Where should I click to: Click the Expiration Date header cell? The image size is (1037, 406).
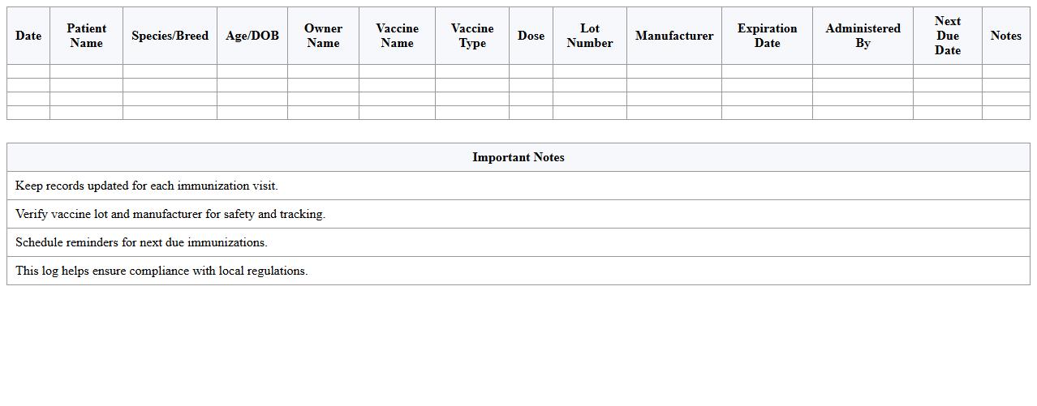pos(767,36)
